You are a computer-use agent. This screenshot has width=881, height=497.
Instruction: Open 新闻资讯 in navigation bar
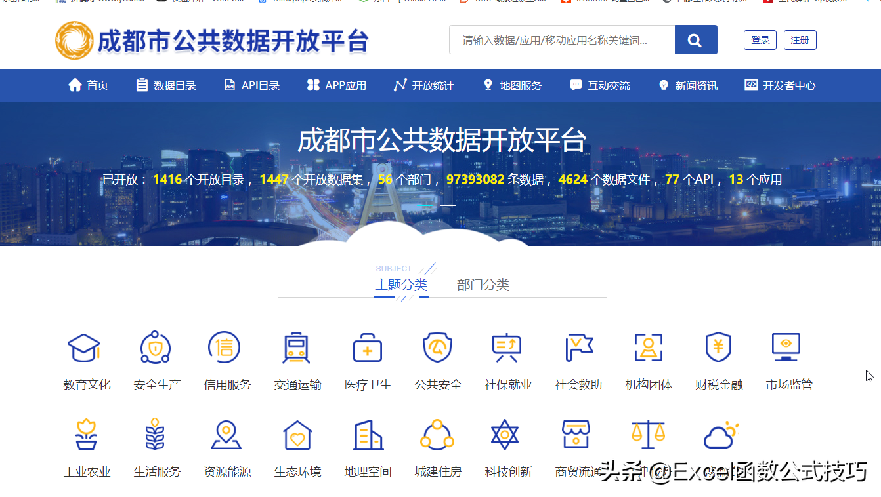click(x=688, y=85)
